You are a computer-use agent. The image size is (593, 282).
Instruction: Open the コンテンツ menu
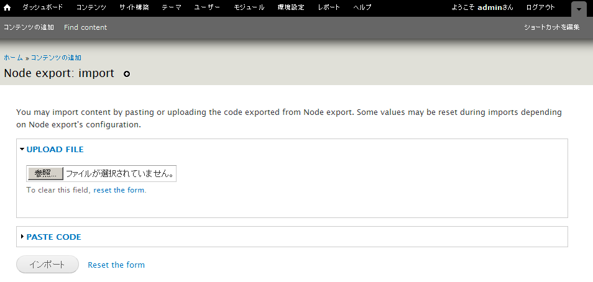coord(91,7)
